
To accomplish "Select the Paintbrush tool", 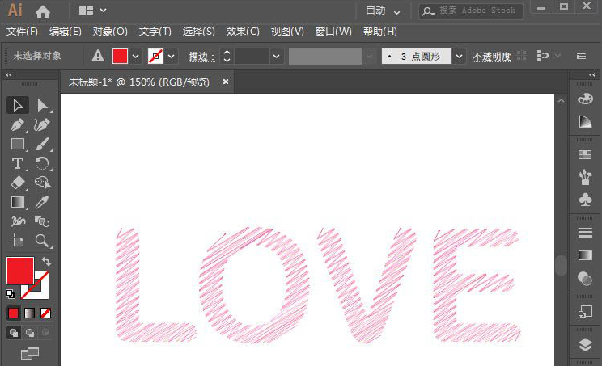I will [42, 144].
